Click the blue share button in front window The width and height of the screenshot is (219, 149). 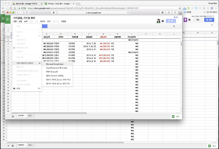coord(171,21)
